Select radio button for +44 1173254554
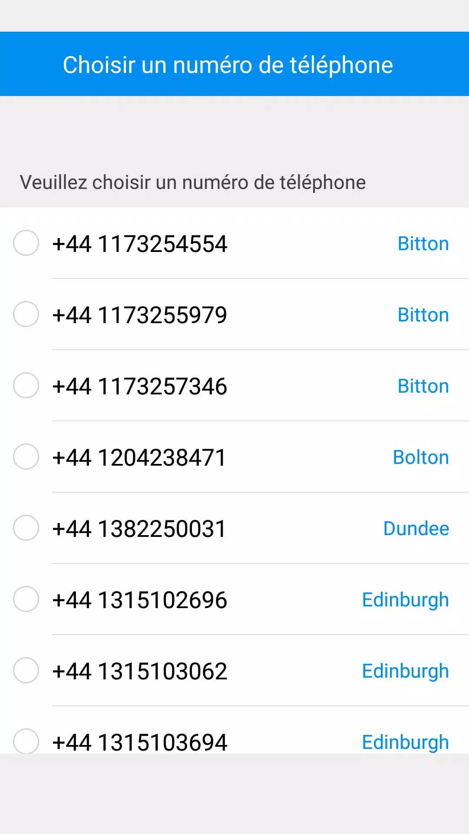This screenshot has width=469, height=834. coord(26,243)
